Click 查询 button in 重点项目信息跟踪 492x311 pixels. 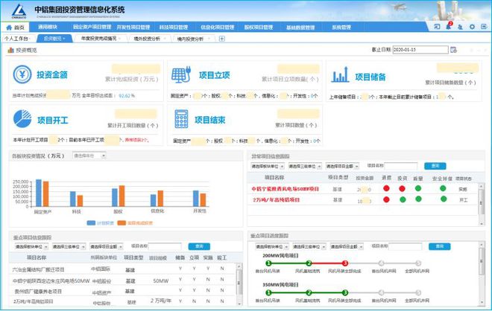coord(199,246)
